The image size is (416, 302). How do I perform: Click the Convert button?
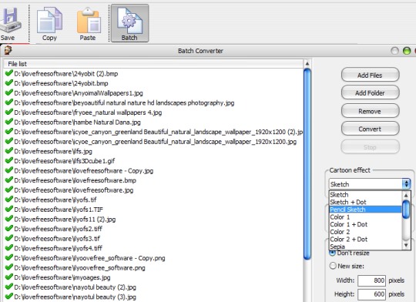click(370, 129)
